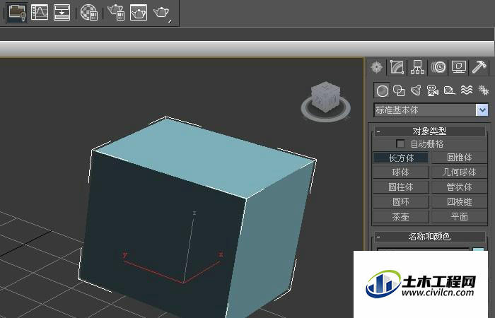Open the Curve Editor
The image size is (495, 318).
pos(40,12)
